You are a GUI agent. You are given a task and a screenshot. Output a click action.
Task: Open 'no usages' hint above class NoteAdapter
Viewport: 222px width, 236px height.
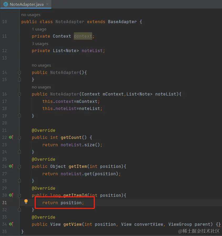coord(31,15)
